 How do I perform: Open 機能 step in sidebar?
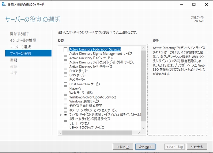pos(13,60)
